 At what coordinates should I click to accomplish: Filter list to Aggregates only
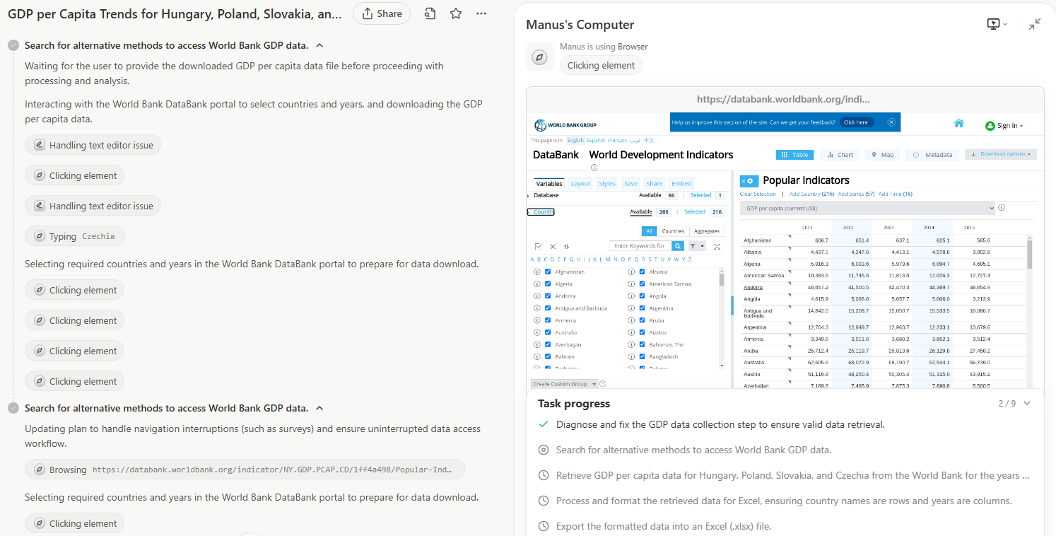pyautogui.click(x=707, y=231)
